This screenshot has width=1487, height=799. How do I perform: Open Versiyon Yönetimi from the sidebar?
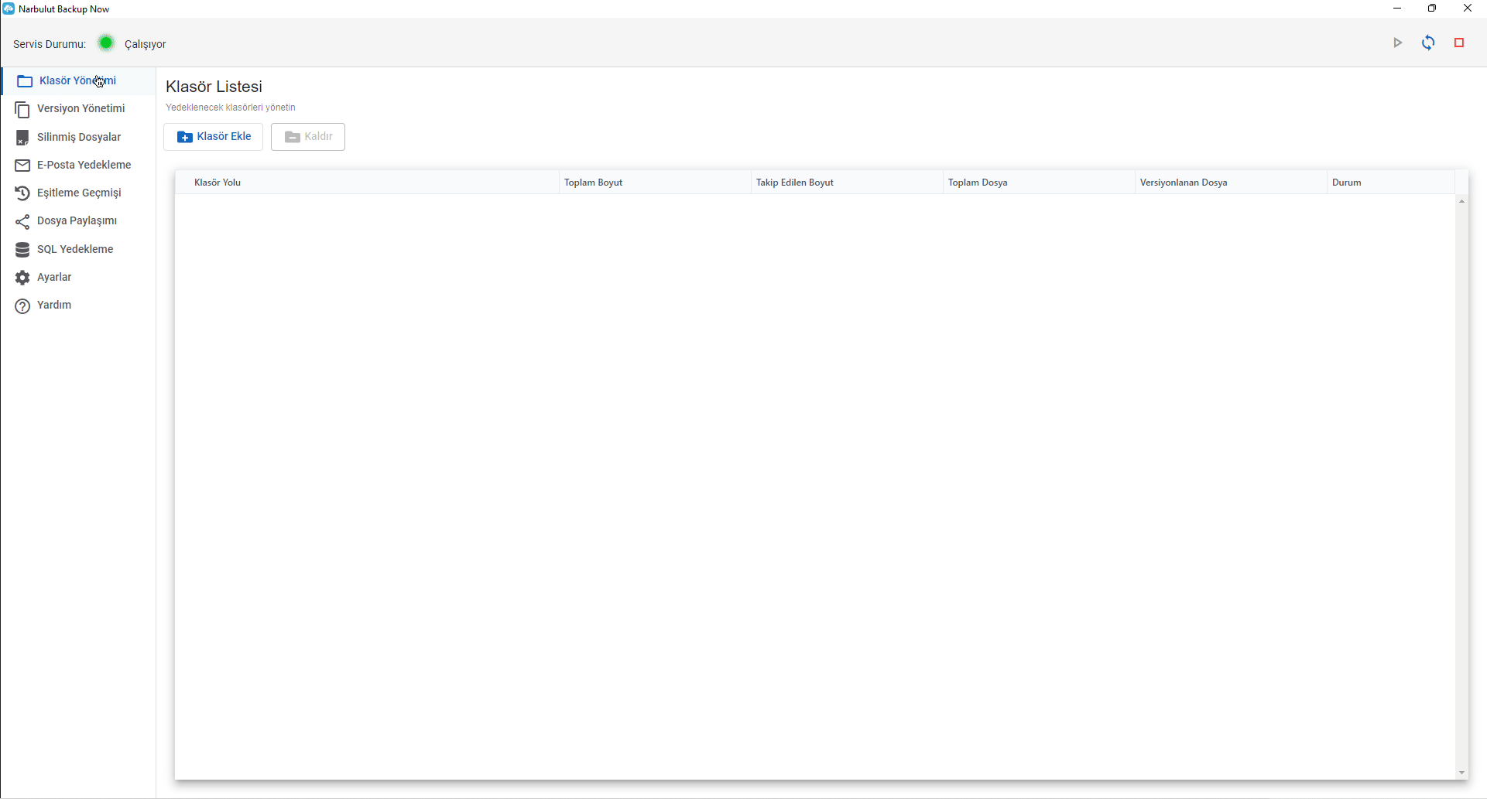point(81,109)
